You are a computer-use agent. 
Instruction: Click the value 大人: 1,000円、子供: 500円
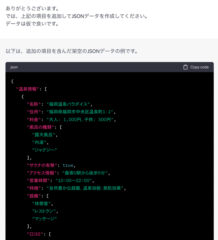point(80,120)
